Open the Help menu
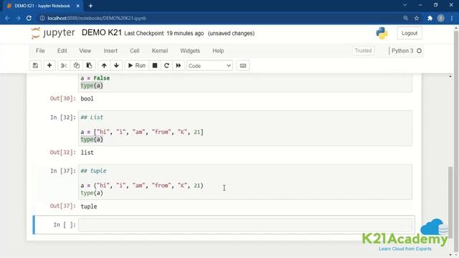 point(218,51)
